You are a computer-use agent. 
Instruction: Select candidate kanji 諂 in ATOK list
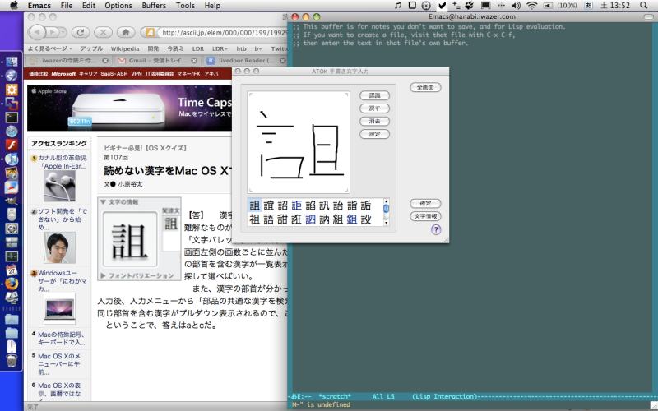(310, 205)
